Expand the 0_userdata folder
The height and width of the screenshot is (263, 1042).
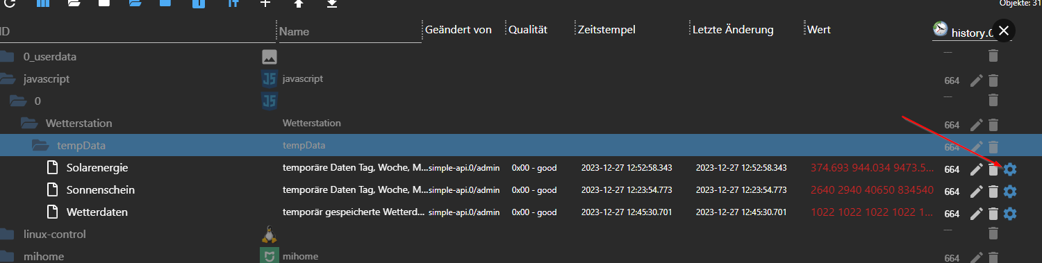click(7, 56)
